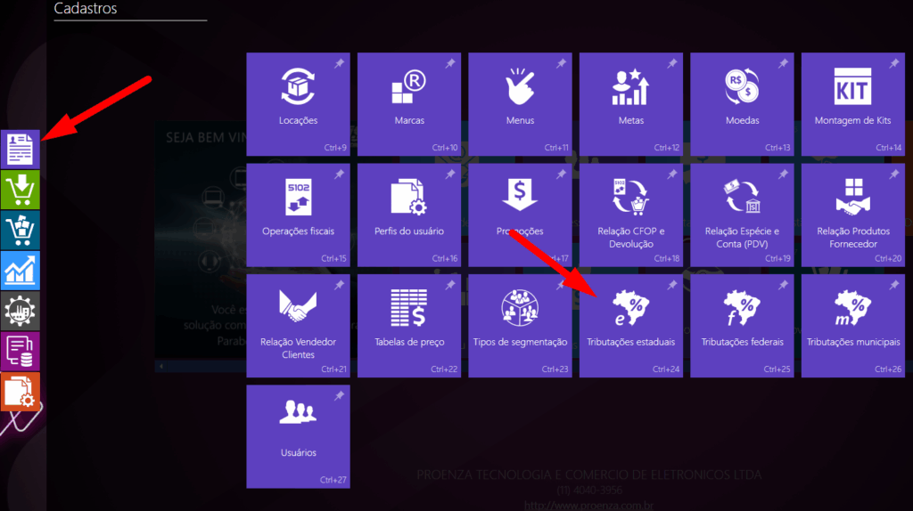This screenshot has width=913, height=511.
Task: Open the Moedas tile
Action: pyautogui.click(x=741, y=103)
